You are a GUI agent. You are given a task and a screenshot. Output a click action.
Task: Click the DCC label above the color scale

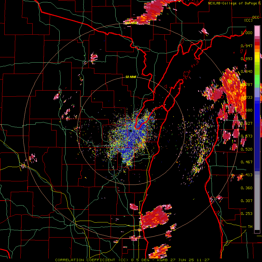[256, 17]
